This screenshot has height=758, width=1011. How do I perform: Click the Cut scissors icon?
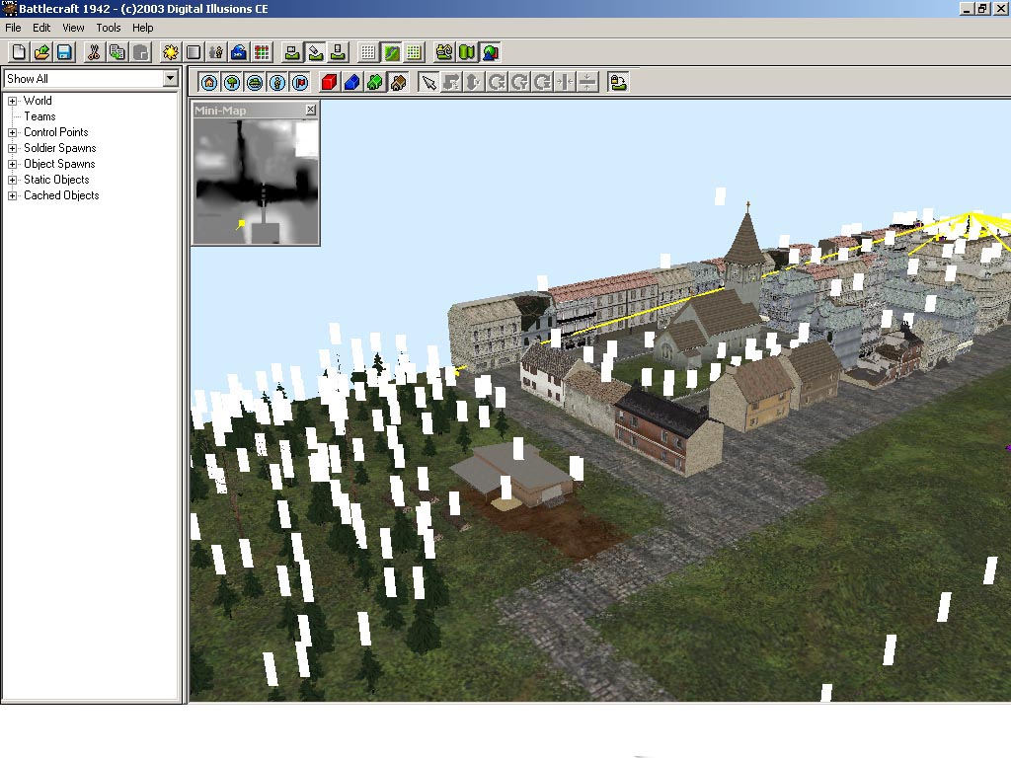94,52
